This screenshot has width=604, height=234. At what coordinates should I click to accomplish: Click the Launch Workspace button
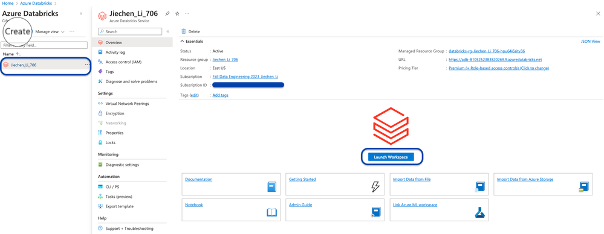tap(391, 157)
